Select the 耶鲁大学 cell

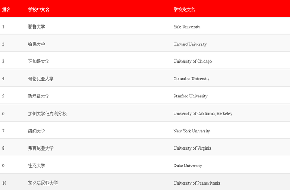pyautogui.click(x=36, y=27)
